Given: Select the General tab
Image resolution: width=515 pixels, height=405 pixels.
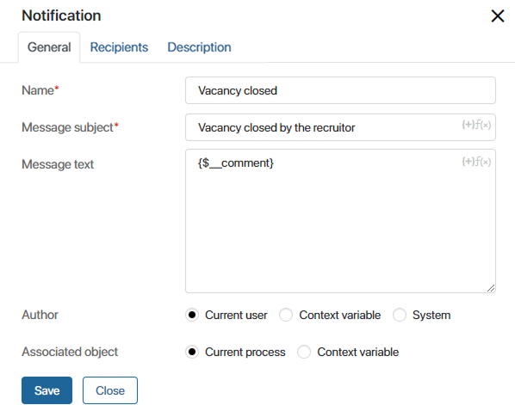Looking at the screenshot, I should coord(49,47).
